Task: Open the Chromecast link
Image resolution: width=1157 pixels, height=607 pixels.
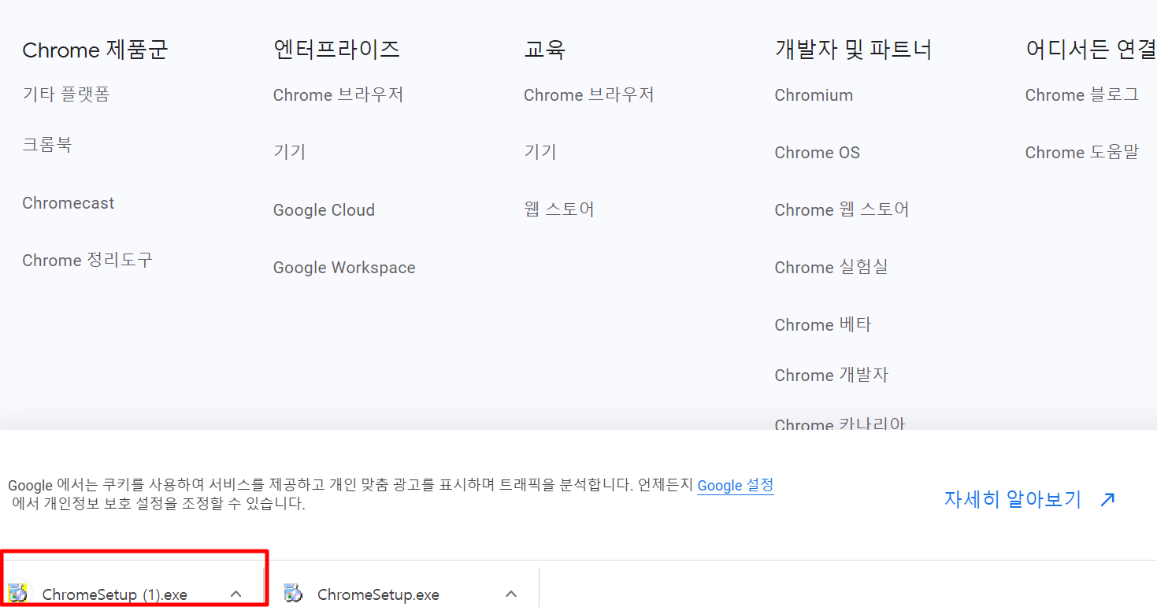Action: 68,203
